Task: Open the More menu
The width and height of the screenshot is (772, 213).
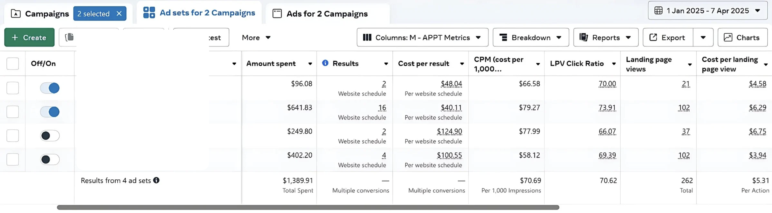Action: [x=256, y=37]
